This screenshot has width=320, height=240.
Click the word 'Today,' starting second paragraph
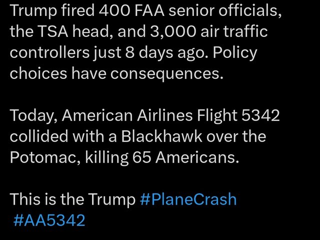pos(33,116)
